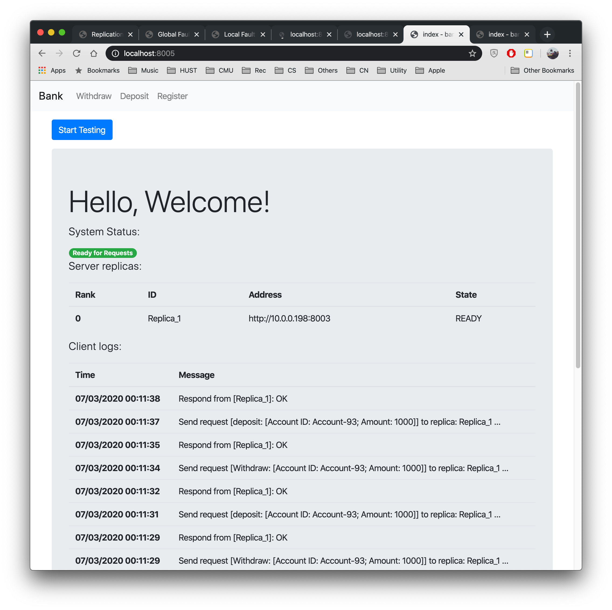Select the Register menu item

[172, 96]
